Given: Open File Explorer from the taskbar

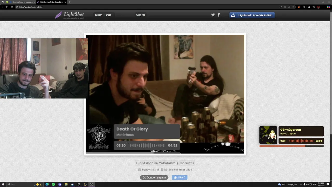Looking at the screenshot, I should point(66,184).
